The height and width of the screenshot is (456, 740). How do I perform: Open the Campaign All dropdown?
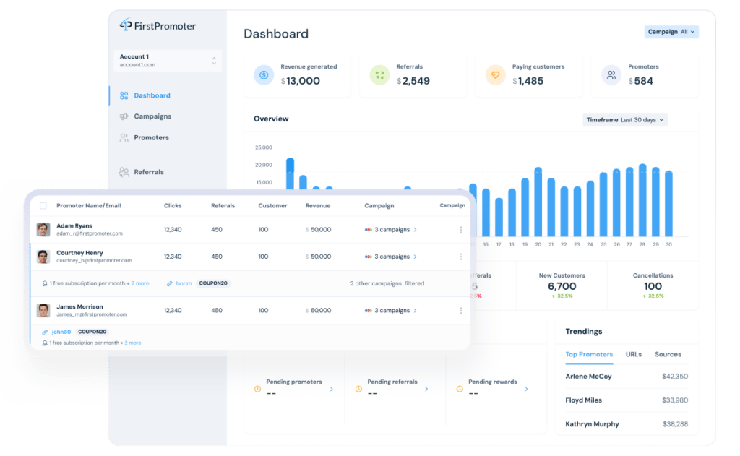coord(671,32)
